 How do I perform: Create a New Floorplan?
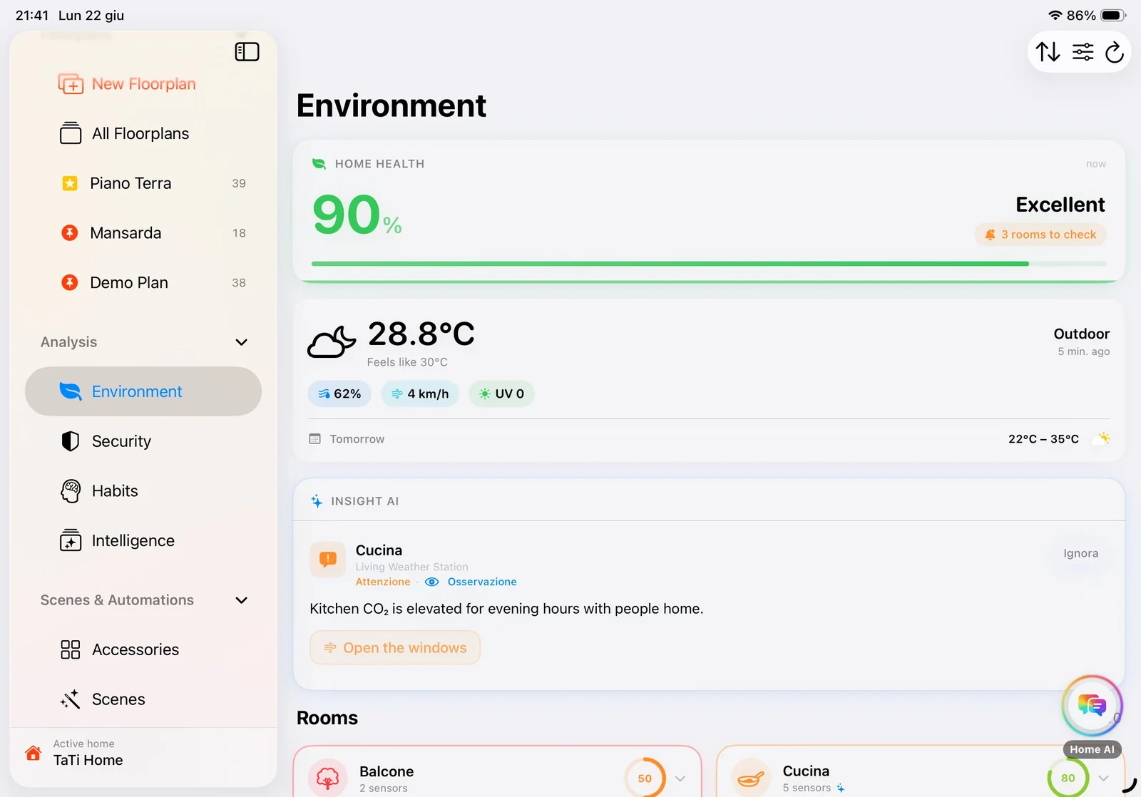tap(143, 84)
